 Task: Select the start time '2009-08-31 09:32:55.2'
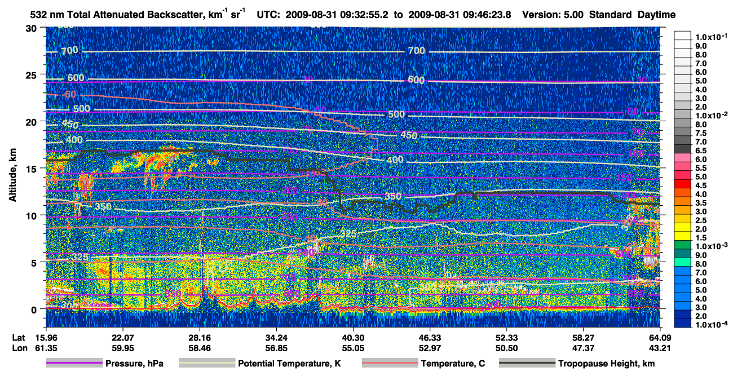337,15
